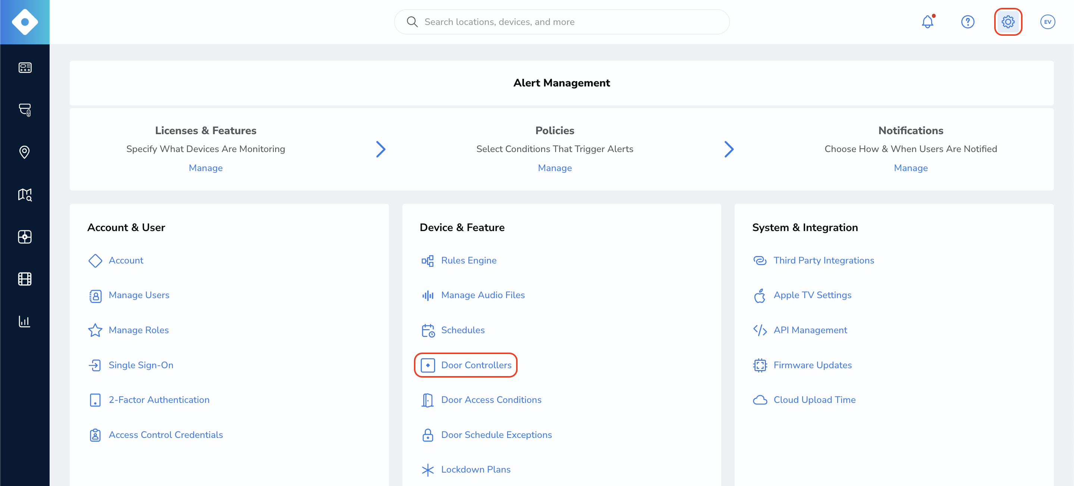Click the Single Sign-On arrow icon
This screenshot has height=486, width=1074.
[95, 365]
